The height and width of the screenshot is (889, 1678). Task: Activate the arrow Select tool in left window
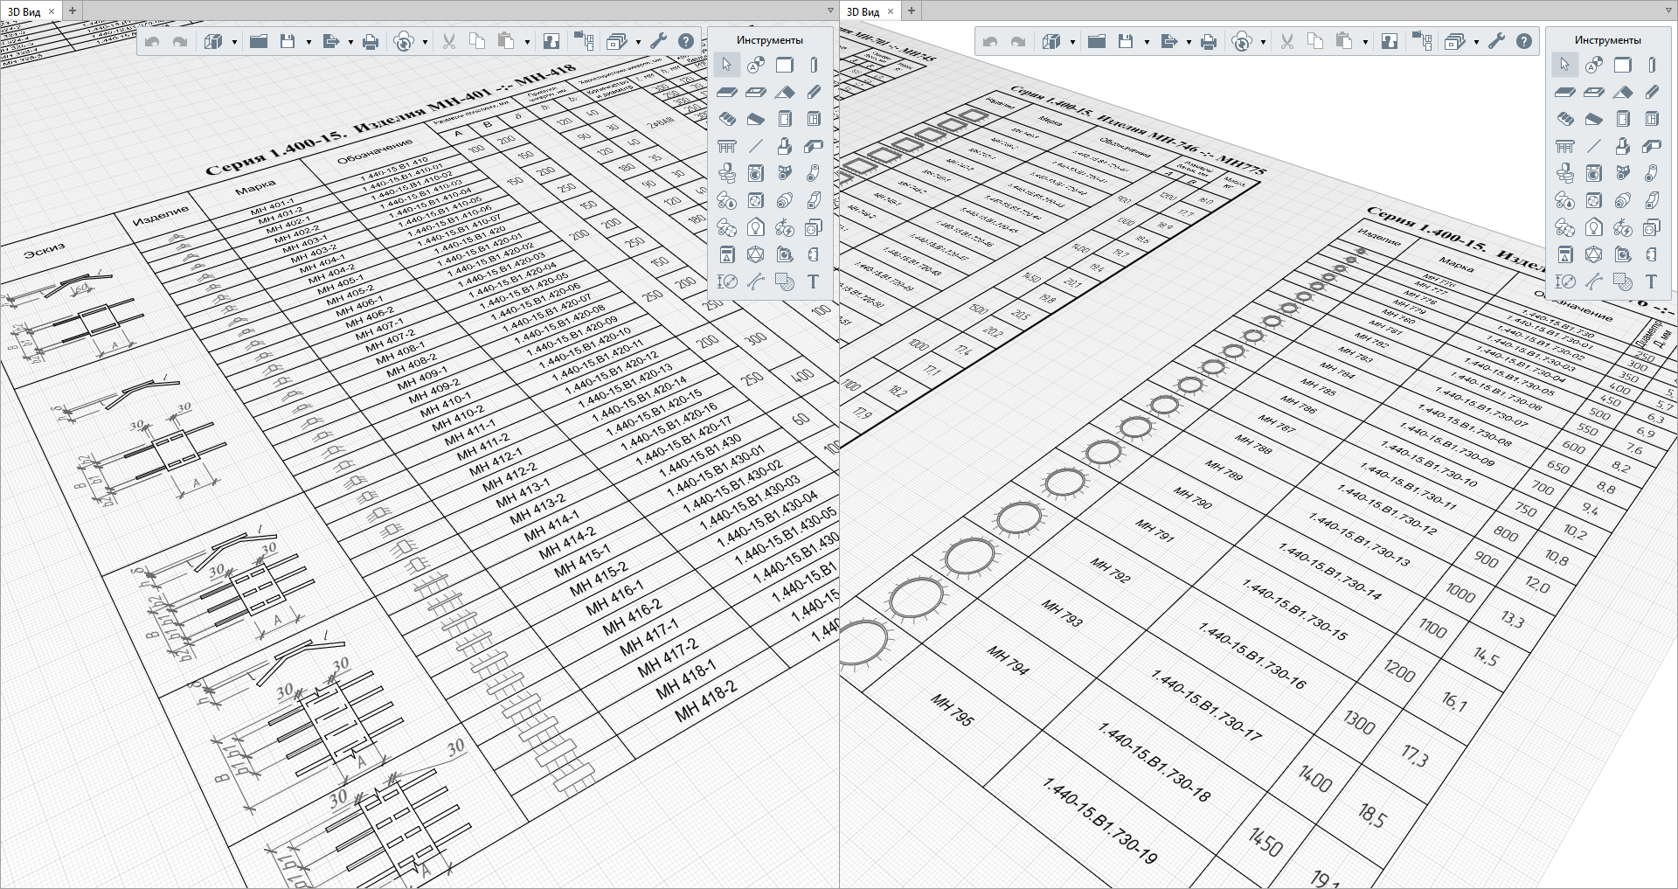point(726,65)
